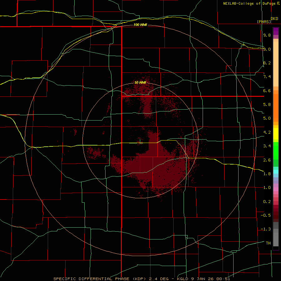The height and width of the screenshot is (281, 281).
Task: Pick the pink color bar segment near 1.0
Action: [276, 189]
